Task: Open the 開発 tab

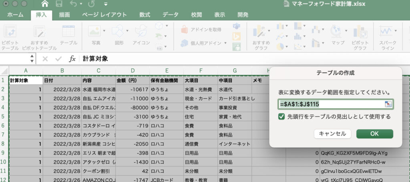Action: tap(243, 15)
